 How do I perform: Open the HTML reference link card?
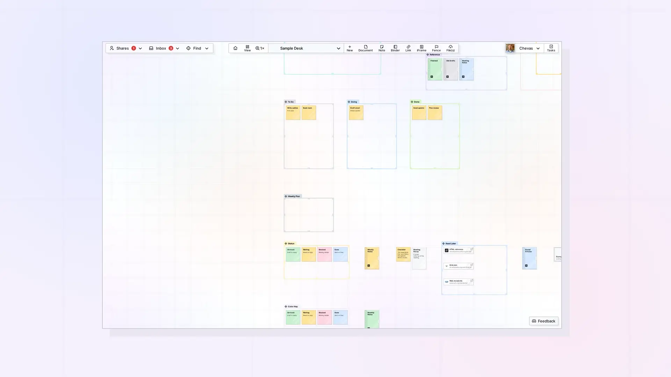[459, 251]
